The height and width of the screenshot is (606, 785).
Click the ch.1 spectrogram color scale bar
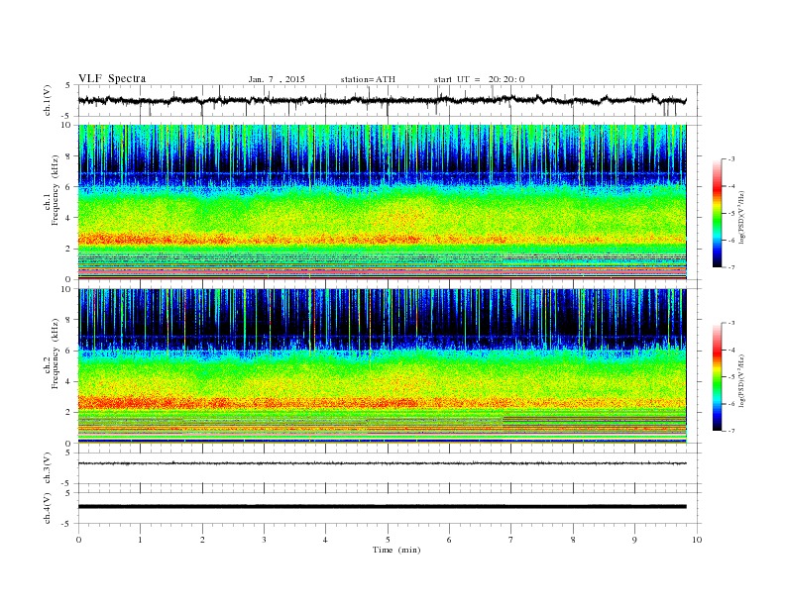pyautogui.click(x=717, y=213)
